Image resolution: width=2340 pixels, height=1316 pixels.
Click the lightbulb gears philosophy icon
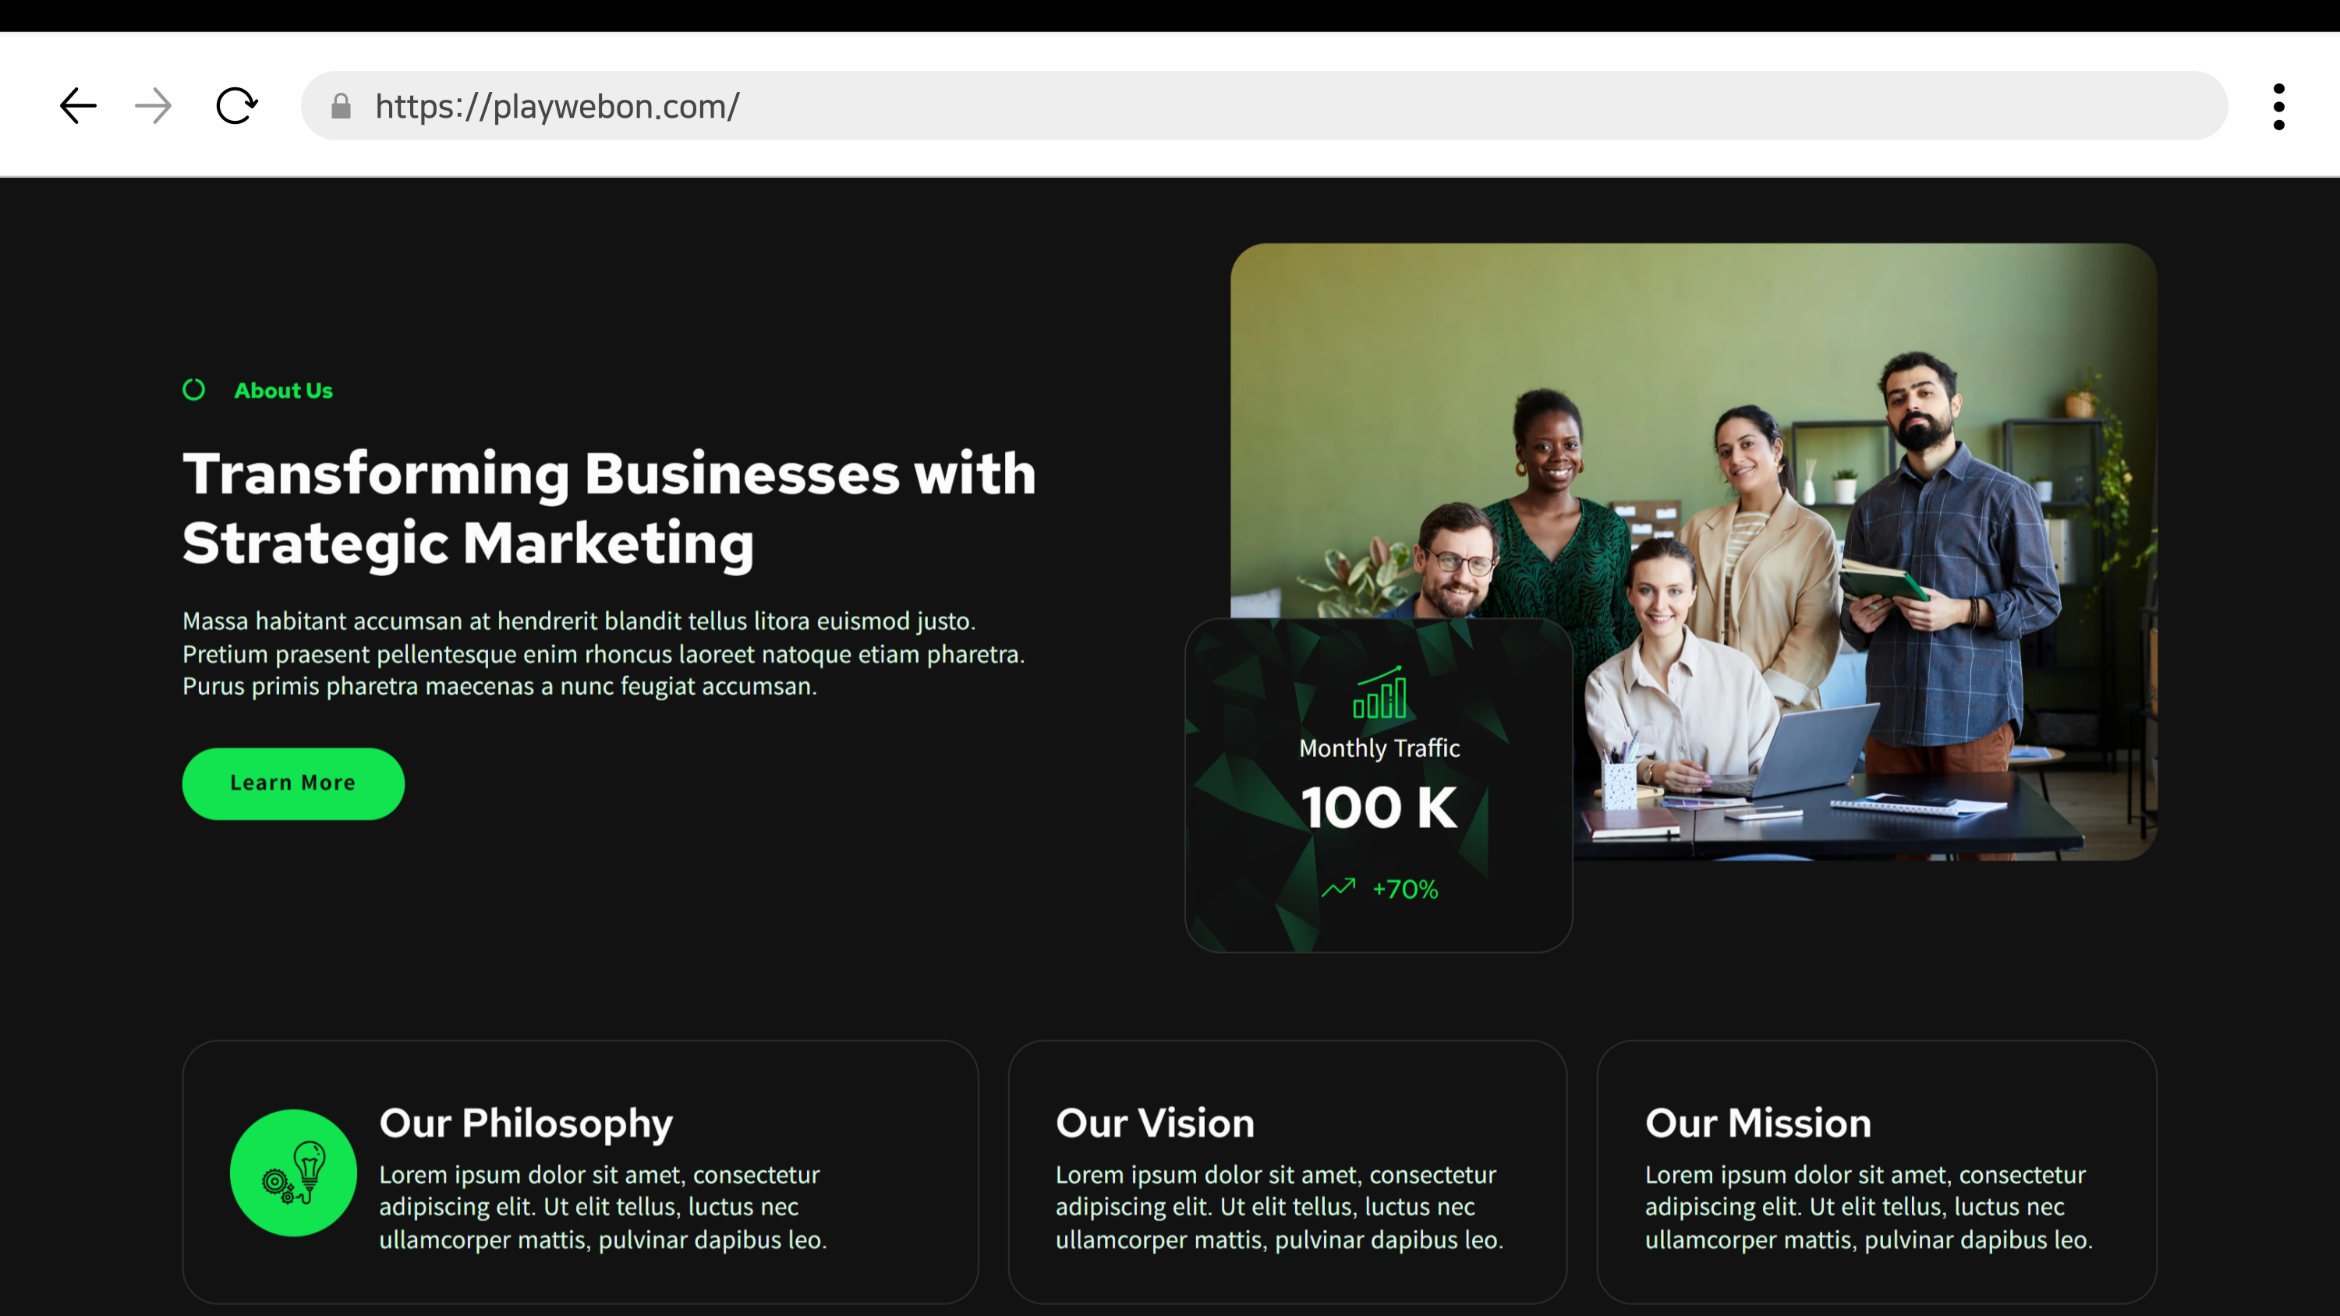tap(293, 1173)
